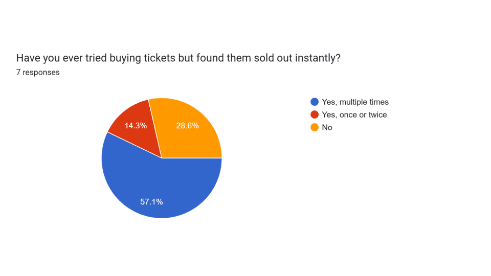This screenshot has width=491, height=276.
Task: Click the 14.3% label on the red slice
Action: [136, 125]
